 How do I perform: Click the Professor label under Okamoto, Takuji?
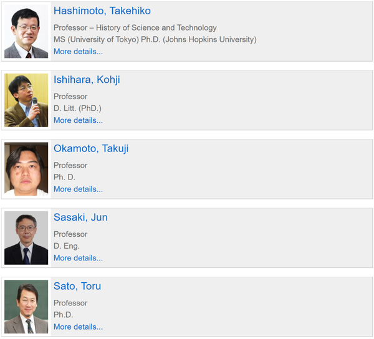pyautogui.click(x=70, y=165)
